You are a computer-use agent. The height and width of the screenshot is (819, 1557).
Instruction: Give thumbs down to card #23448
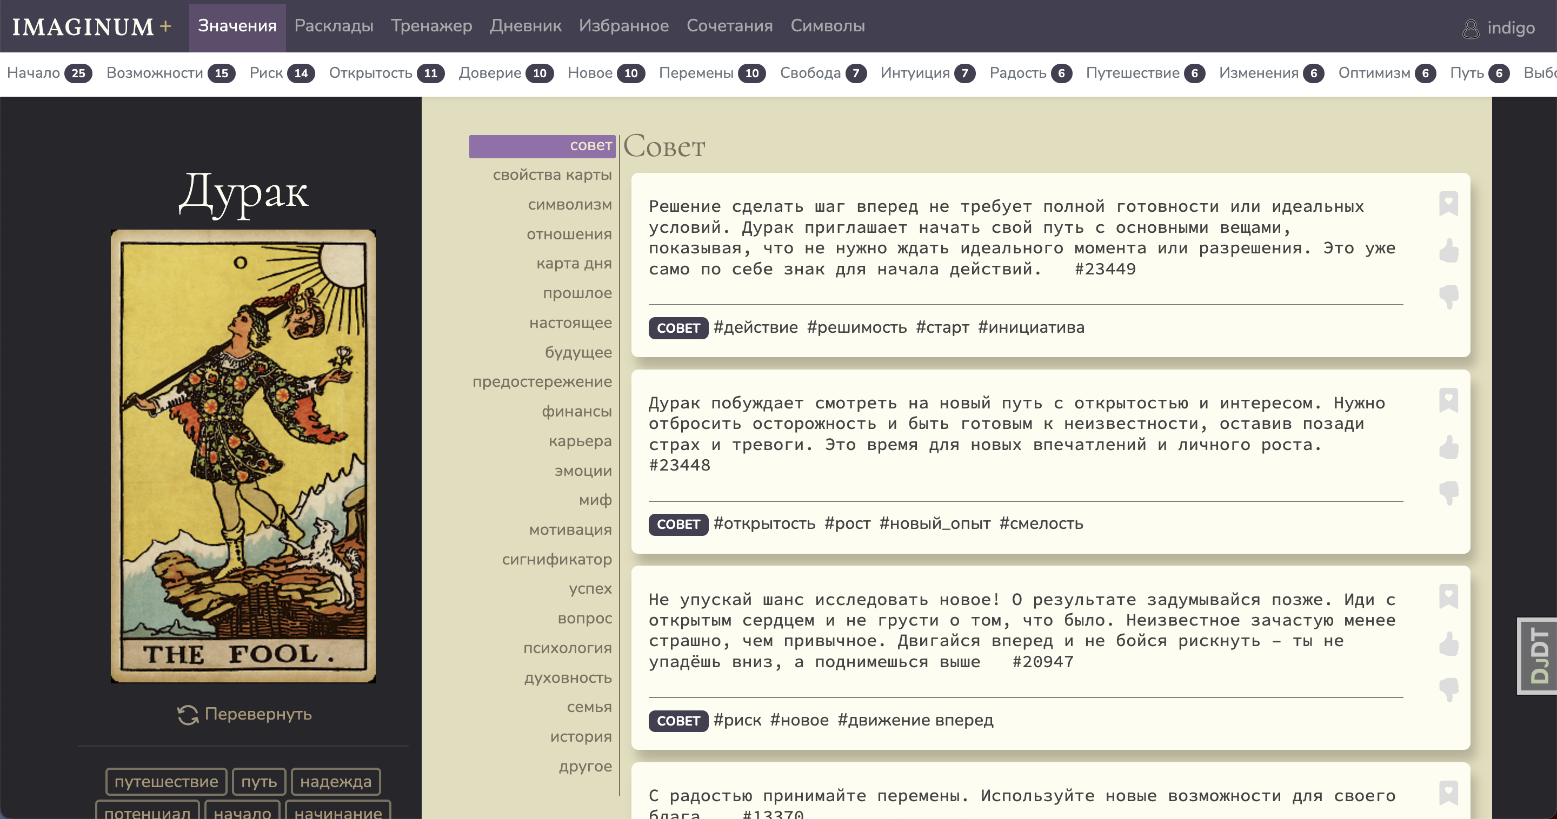click(1448, 493)
